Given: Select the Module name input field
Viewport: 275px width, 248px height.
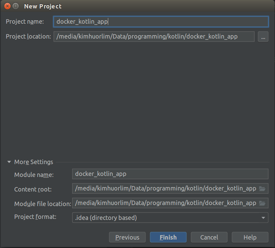Looking at the screenshot, I should click(170, 174).
